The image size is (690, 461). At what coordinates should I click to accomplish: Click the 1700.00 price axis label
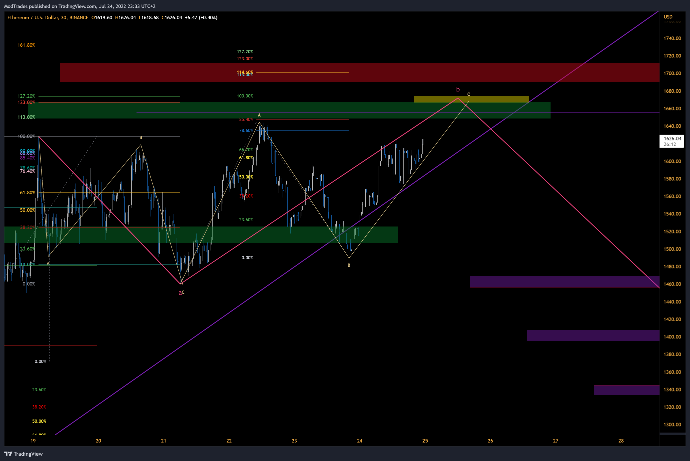672,73
